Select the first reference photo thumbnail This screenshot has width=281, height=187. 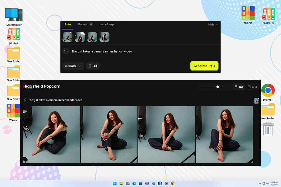[68, 37]
